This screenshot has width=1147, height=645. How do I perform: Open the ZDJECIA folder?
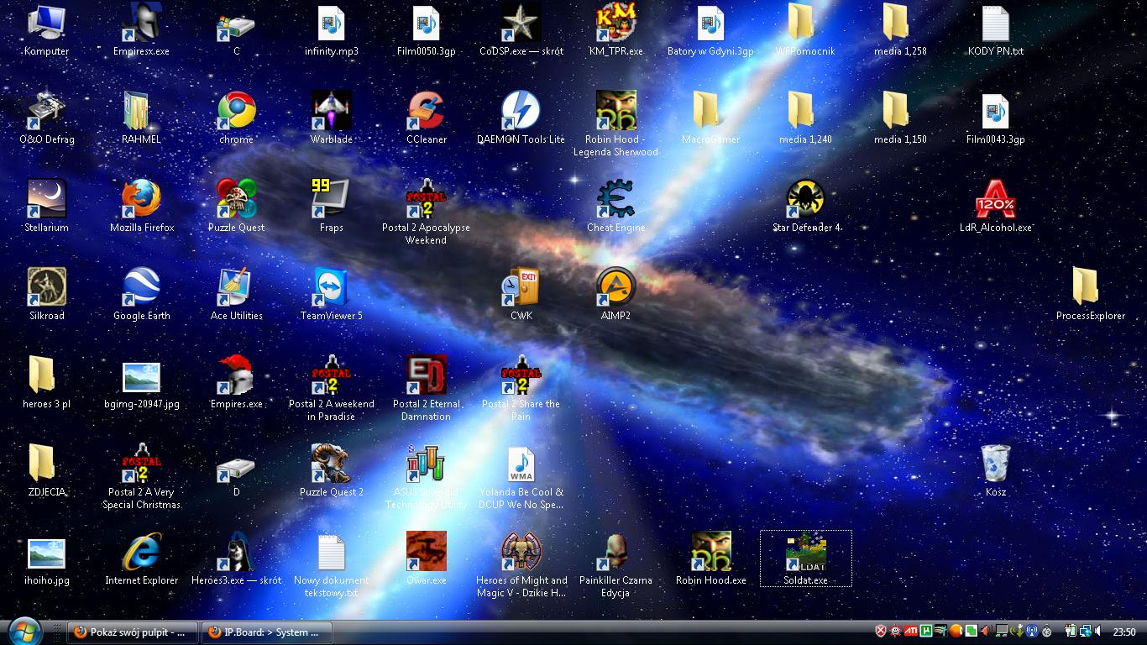[x=46, y=471]
